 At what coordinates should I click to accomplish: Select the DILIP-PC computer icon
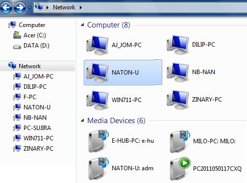(177, 45)
